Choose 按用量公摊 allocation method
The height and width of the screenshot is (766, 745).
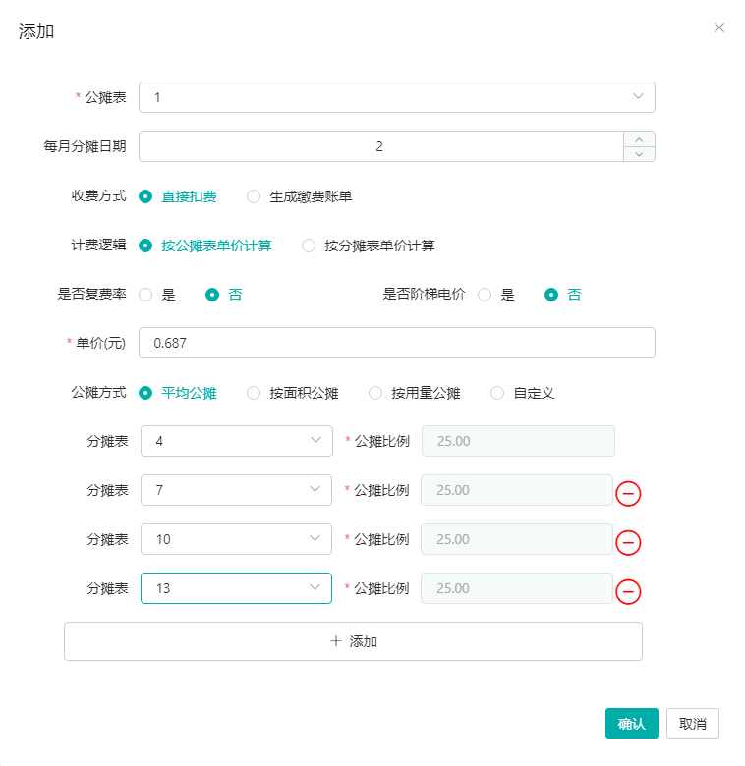[x=375, y=393]
